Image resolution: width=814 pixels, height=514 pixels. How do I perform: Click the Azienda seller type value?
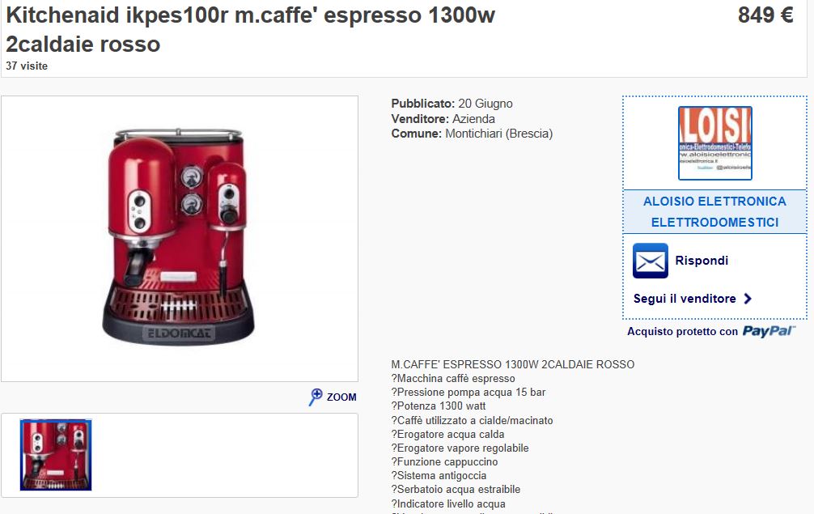[x=473, y=118]
